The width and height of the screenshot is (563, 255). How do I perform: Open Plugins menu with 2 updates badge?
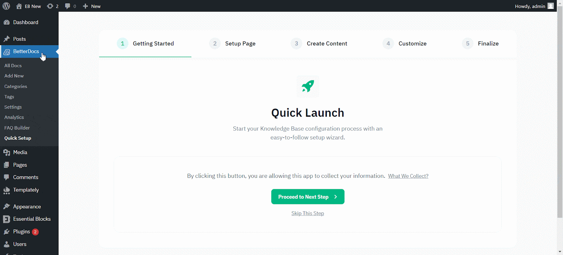[21, 232]
